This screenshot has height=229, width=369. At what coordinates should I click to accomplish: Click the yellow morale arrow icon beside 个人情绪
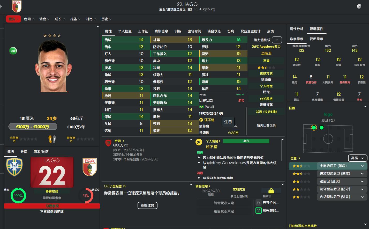[x=199, y=142]
